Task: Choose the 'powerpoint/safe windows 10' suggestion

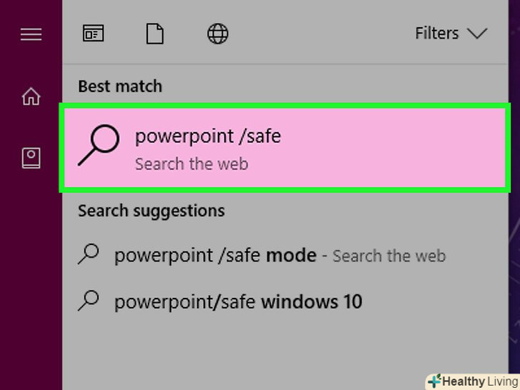Action: coord(238,301)
